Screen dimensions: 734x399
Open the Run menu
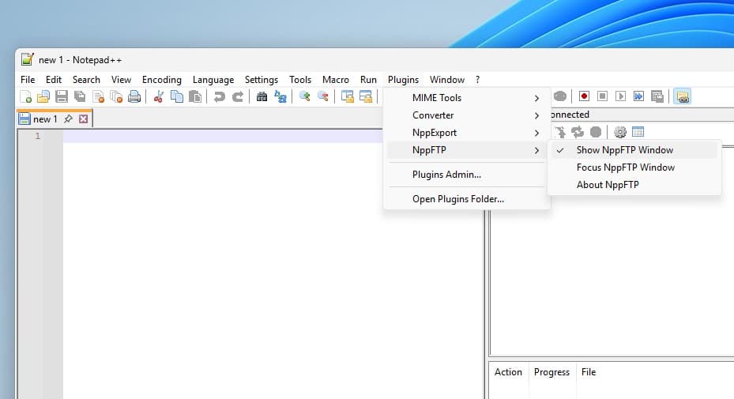point(368,80)
